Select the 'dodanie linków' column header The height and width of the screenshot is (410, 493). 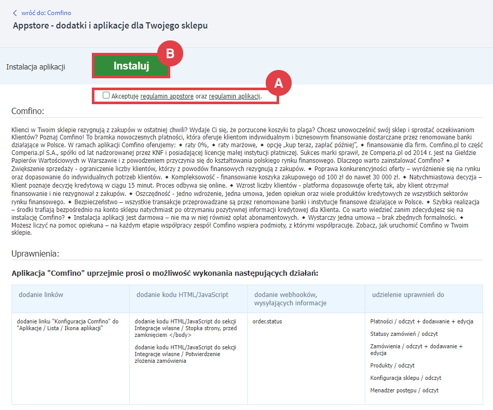coord(41,294)
